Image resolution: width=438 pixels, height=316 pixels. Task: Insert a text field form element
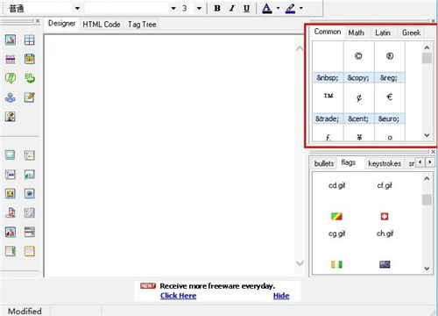pos(29,155)
